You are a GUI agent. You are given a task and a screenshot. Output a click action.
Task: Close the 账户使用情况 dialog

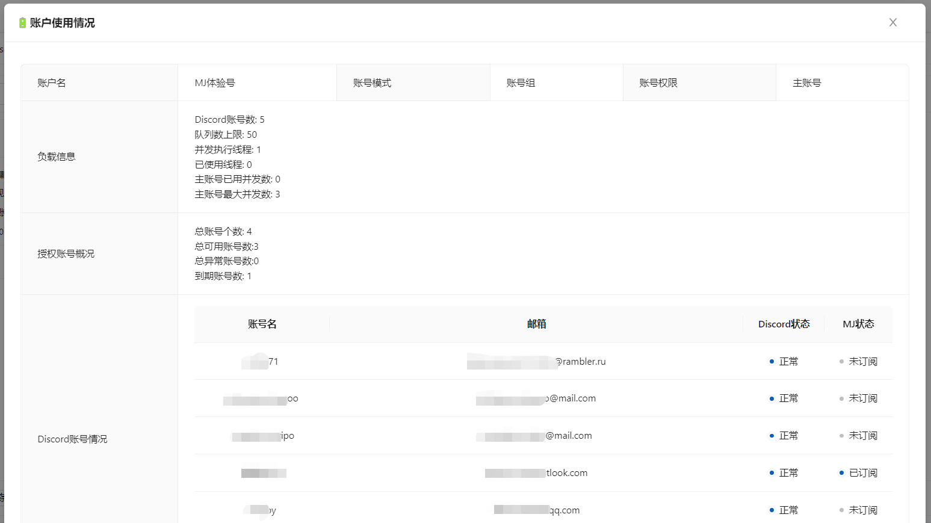[x=892, y=22]
